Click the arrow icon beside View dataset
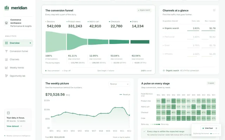Screen dimensions: 225x140 pos(21,126)
